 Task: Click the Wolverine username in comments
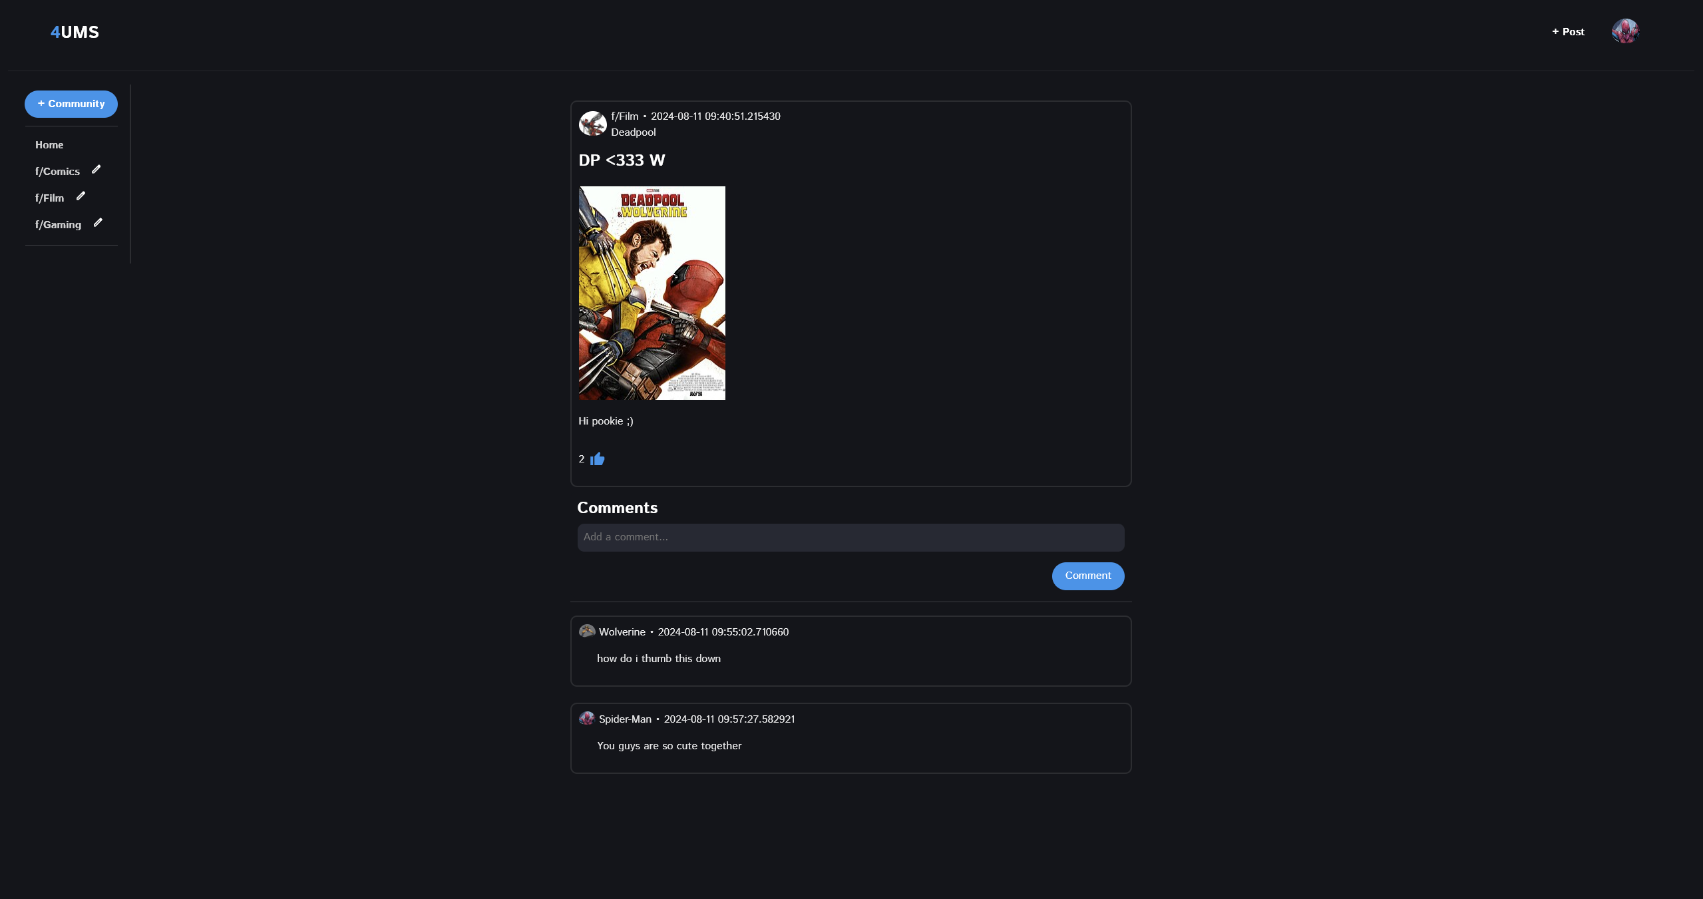tap(622, 632)
